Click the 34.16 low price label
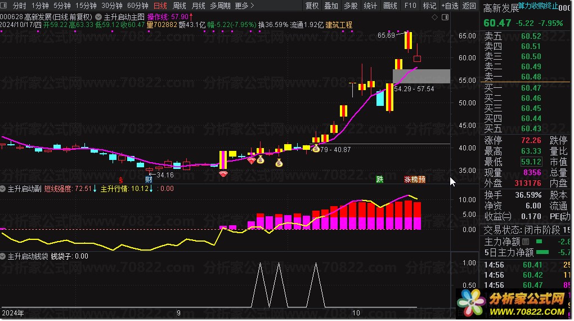Image resolution: width=574 pixels, height=321 pixels. coord(165,175)
